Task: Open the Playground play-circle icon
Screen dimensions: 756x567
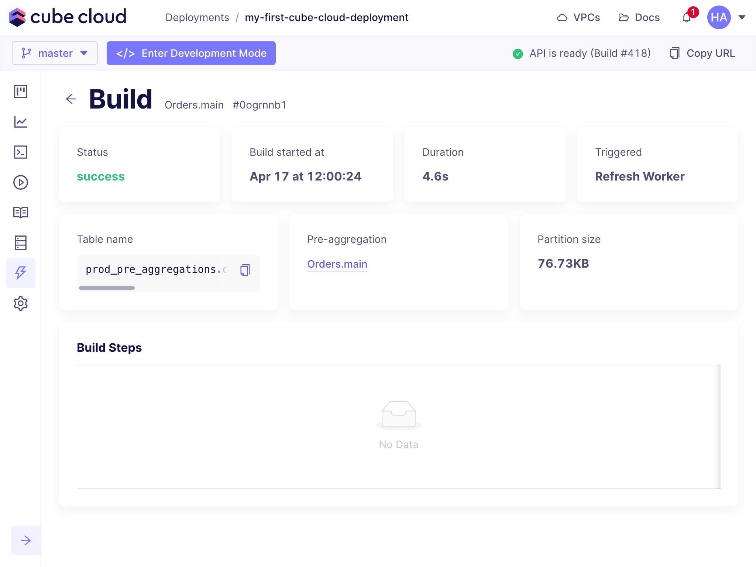Action: point(21,182)
